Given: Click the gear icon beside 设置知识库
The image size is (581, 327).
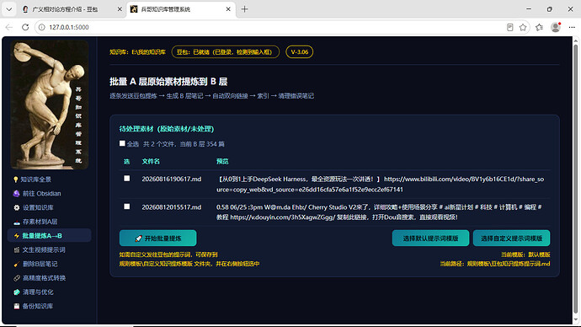Looking at the screenshot, I should coord(17,207).
